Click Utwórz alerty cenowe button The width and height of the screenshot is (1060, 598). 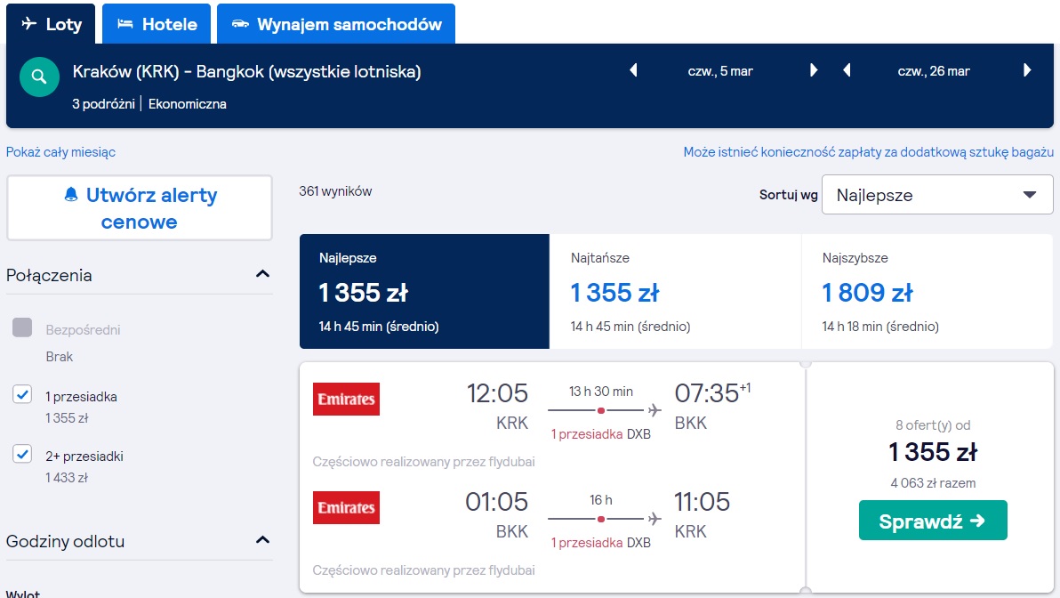pos(140,207)
